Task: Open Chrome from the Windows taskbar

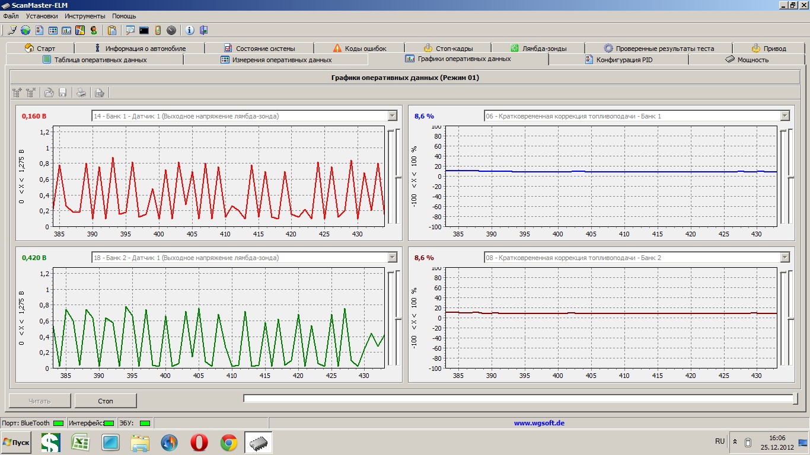Action: pyautogui.click(x=229, y=443)
